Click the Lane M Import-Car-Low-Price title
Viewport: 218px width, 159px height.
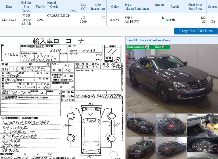148,40
